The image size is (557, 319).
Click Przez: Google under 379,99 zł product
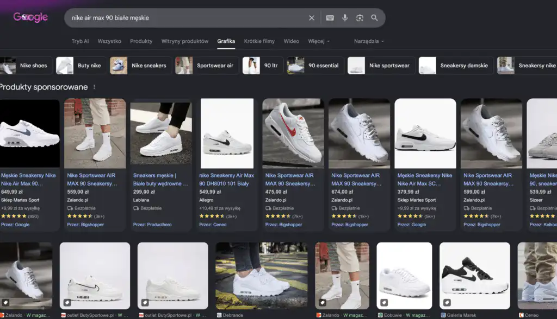pyautogui.click(x=412, y=225)
